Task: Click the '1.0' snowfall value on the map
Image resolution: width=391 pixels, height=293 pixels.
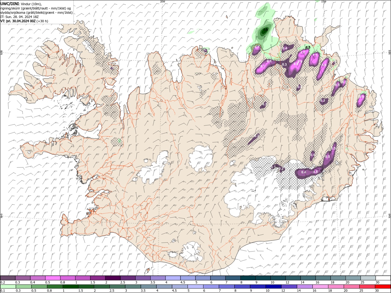Action: [x=303, y=53]
